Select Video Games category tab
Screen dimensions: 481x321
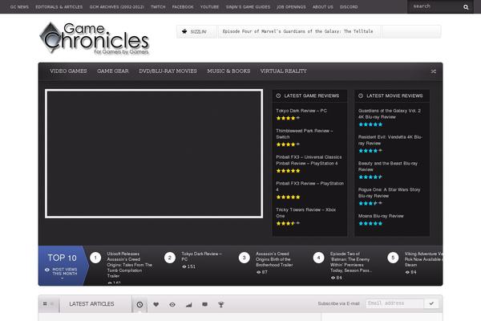(68, 71)
